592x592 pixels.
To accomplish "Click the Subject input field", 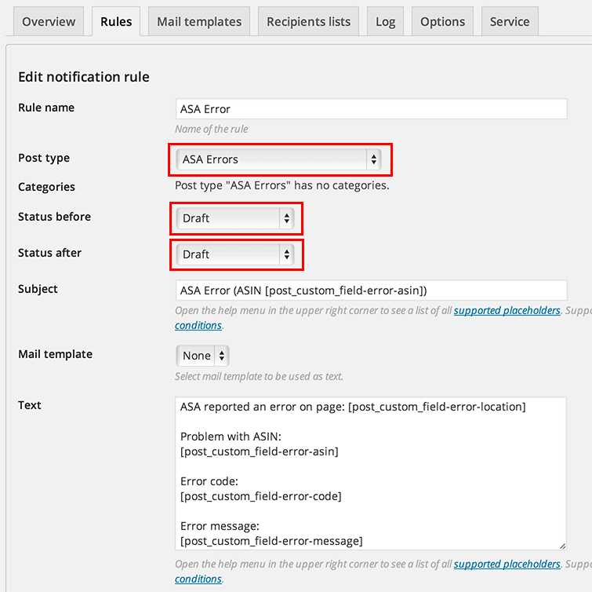I will (x=371, y=291).
